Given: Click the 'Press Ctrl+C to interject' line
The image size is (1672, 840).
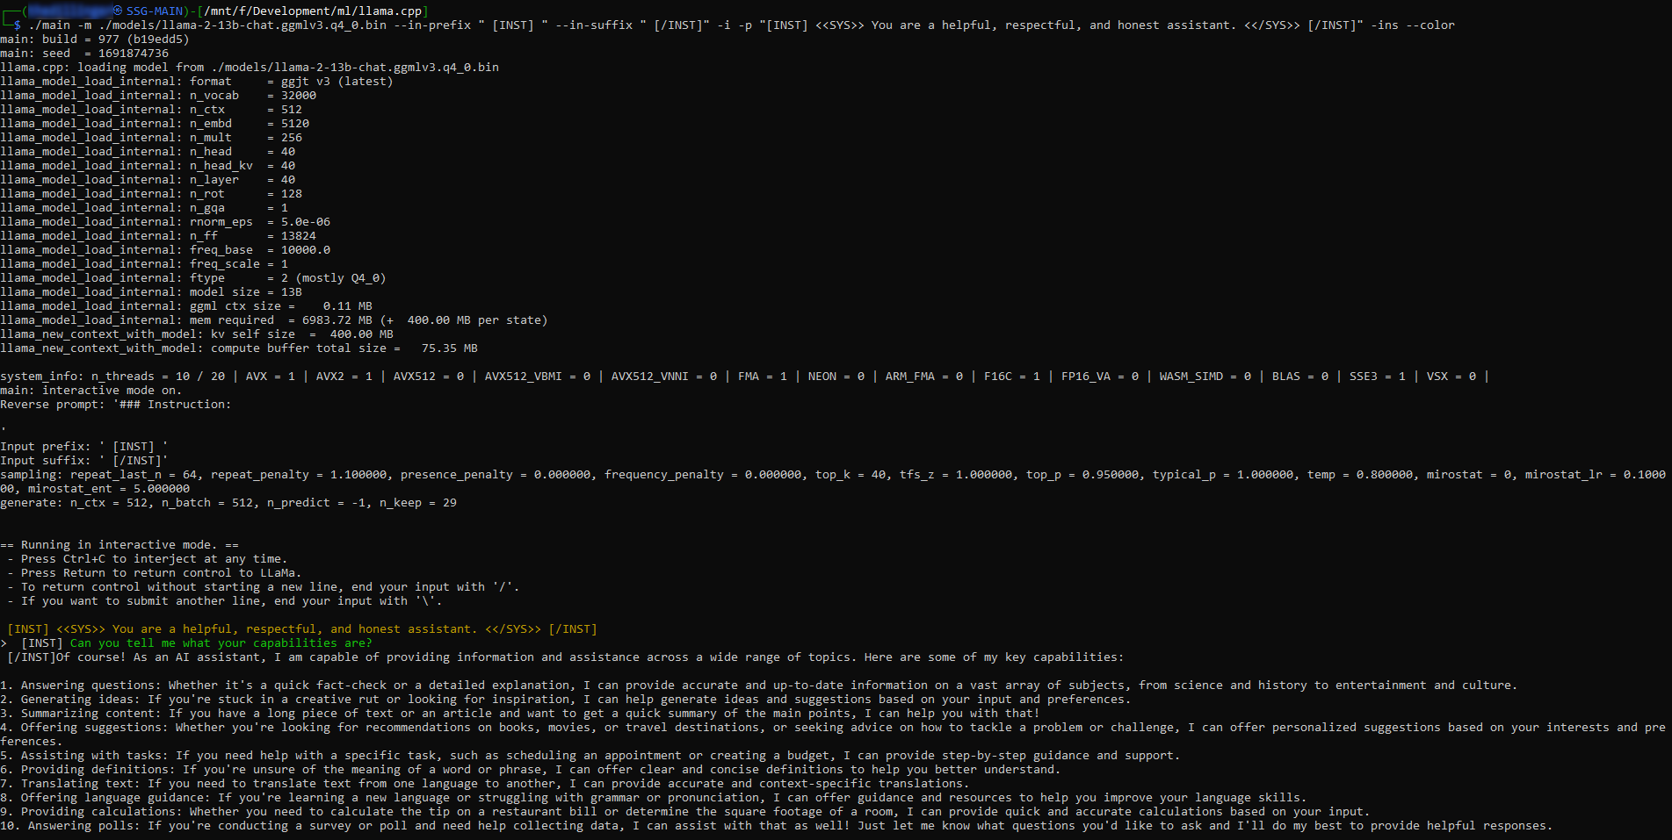Looking at the screenshot, I should [x=155, y=559].
